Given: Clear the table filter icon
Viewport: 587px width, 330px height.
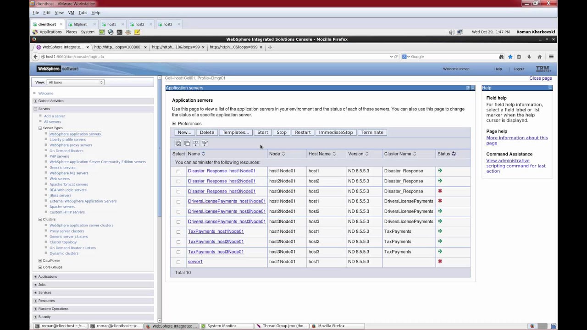Looking at the screenshot, I should coord(205,143).
